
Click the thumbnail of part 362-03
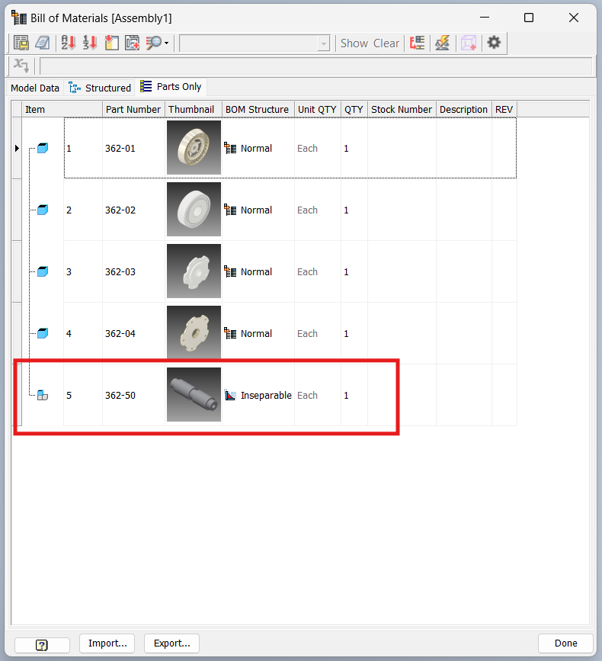click(x=194, y=271)
